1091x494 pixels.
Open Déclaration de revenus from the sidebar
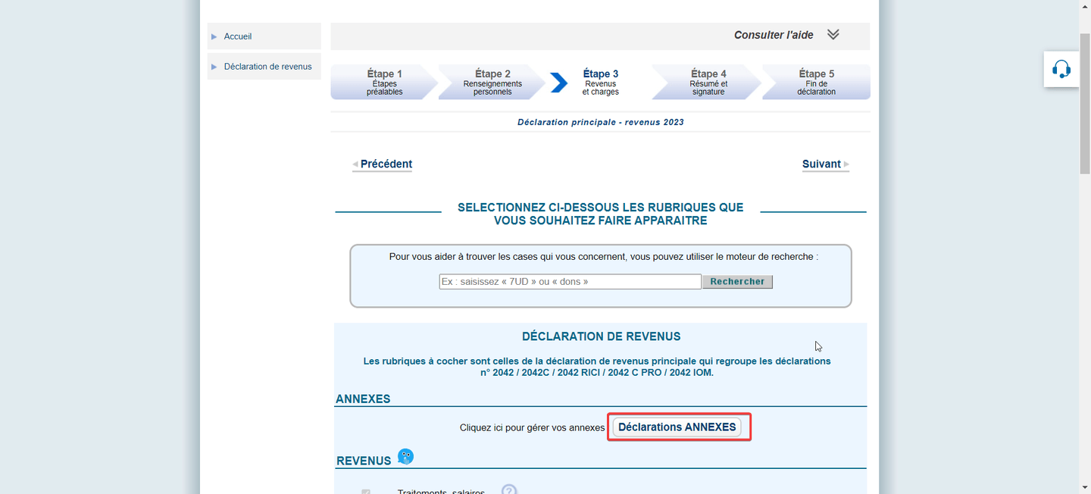[267, 66]
